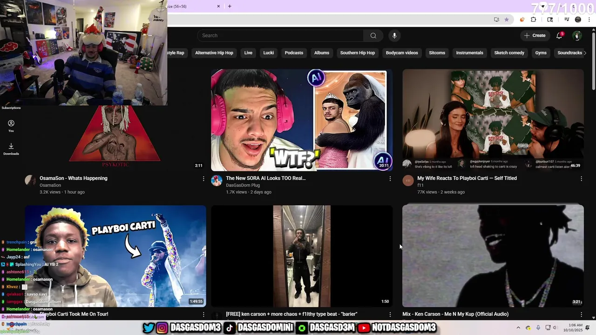Open the My Wife Reacts video thumbnail
The image size is (596, 335).
[x=493, y=121]
